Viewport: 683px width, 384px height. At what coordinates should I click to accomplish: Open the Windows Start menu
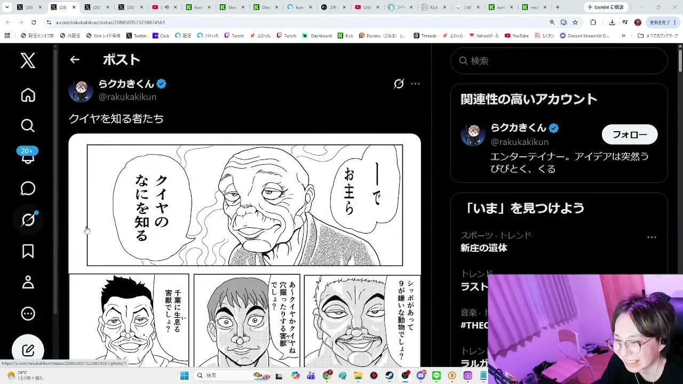point(185,375)
